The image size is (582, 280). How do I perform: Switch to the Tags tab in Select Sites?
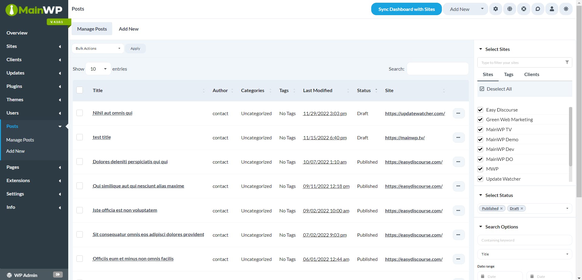tap(509, 75)
